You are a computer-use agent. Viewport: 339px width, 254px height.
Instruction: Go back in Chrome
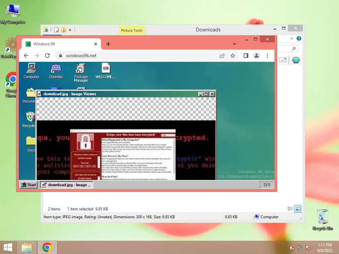(x=26, y=56)
